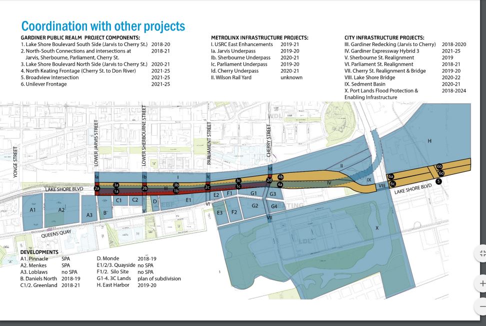
Task: Click the 3c marker near Cherry Street
Action: (x=238, y=180)
